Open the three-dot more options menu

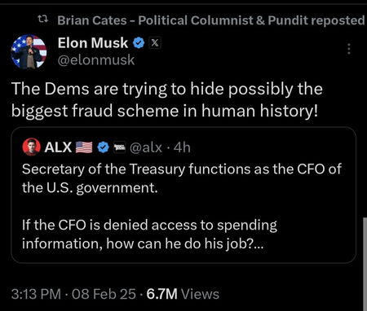click(x=349, y=49)
